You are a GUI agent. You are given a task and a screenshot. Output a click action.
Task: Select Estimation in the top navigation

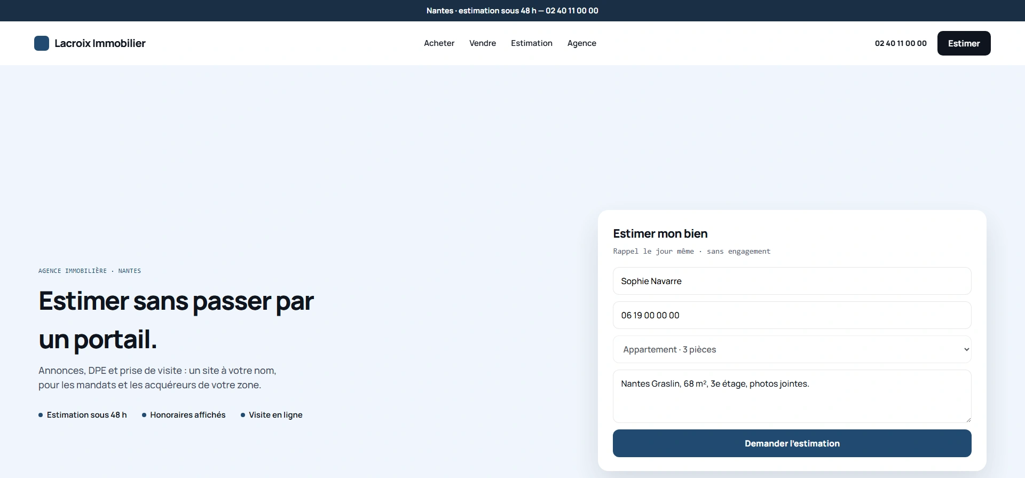[x=532, y=43]
